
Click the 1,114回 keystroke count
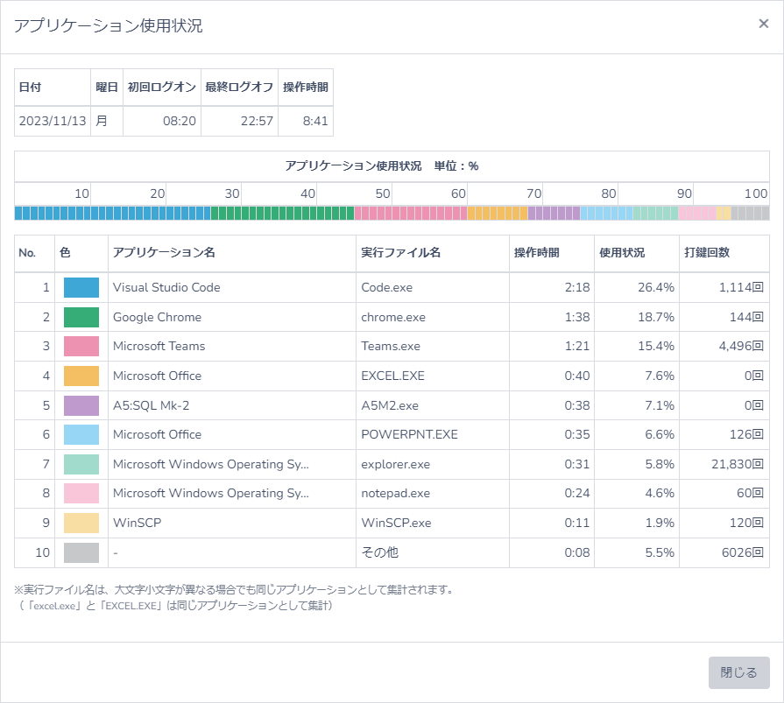pyautogui.click(x=741, y=287)
